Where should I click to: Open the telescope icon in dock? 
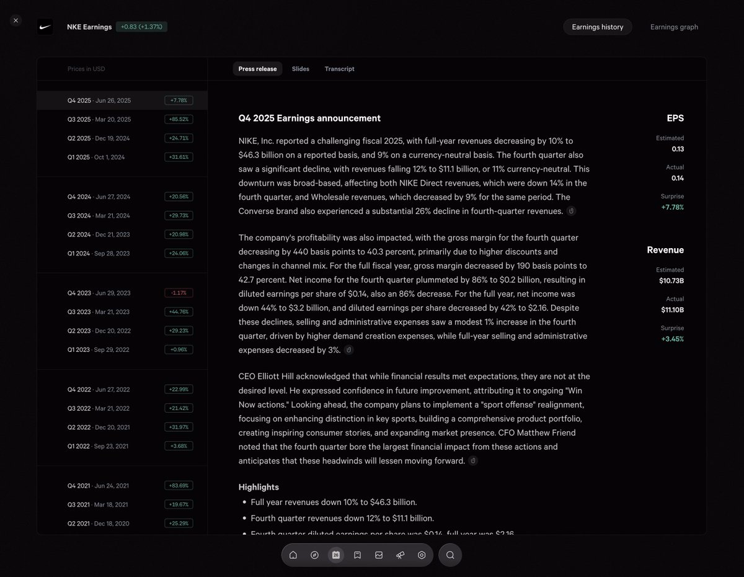400,555
